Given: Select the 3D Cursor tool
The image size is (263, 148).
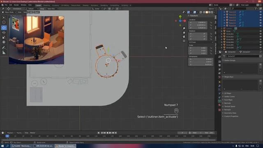Looking at the screenshot, I should (4, 22).
